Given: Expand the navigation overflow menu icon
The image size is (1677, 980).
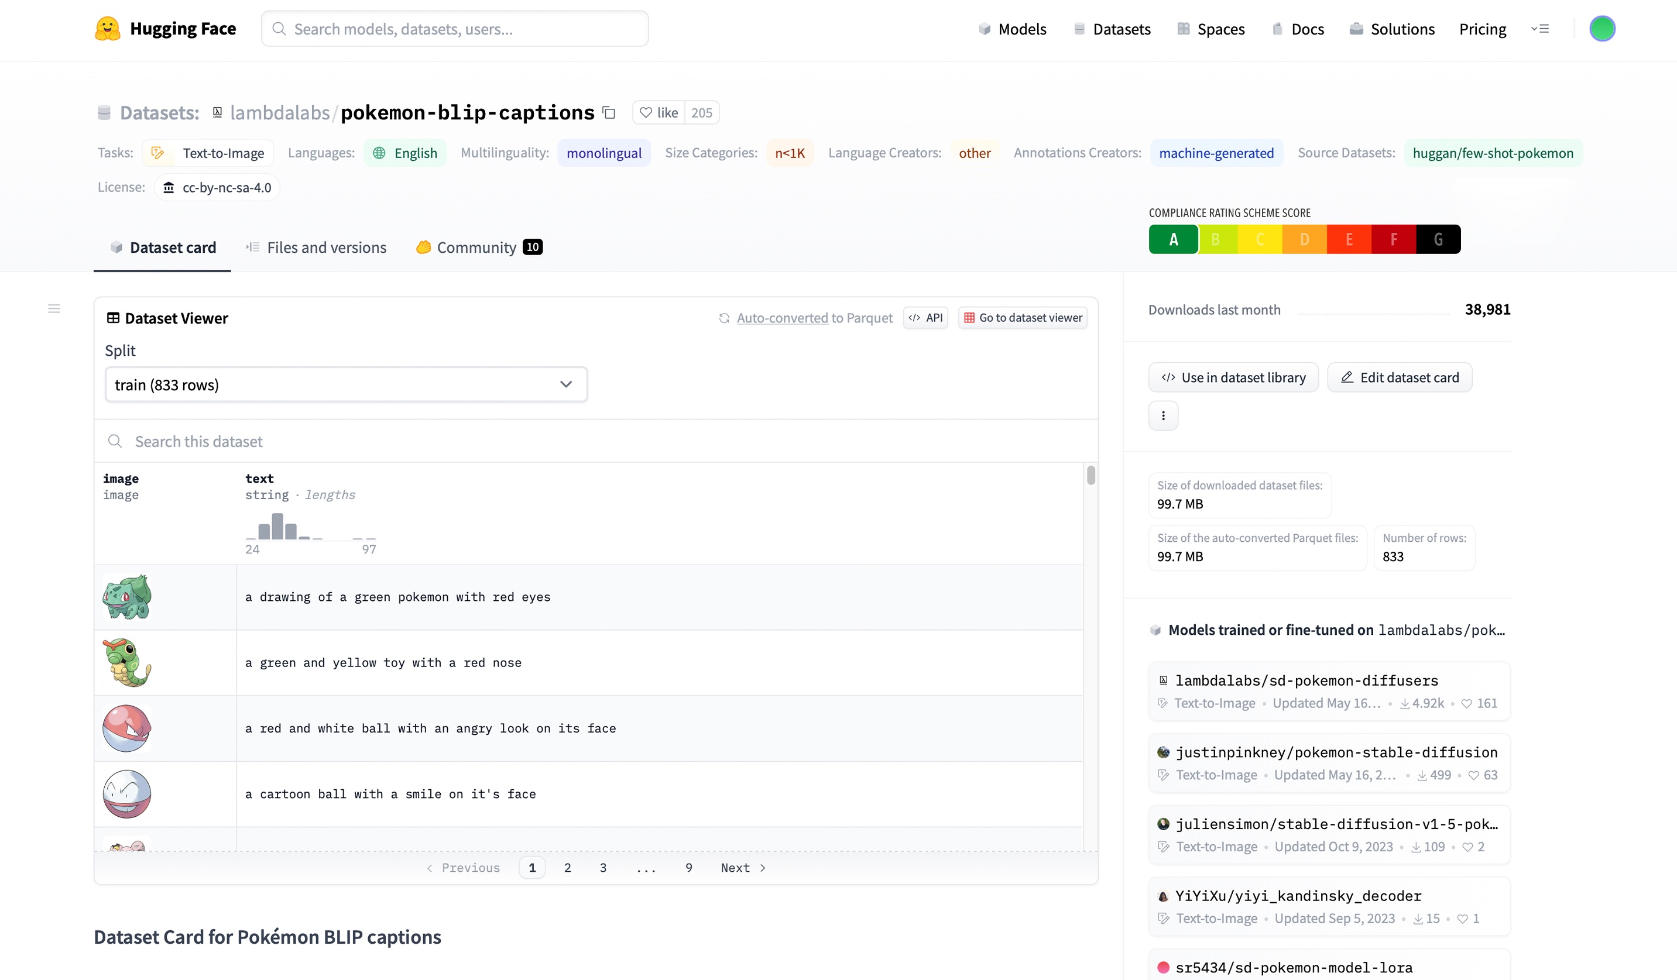Looking at the screenshot, I should 1539,29.
